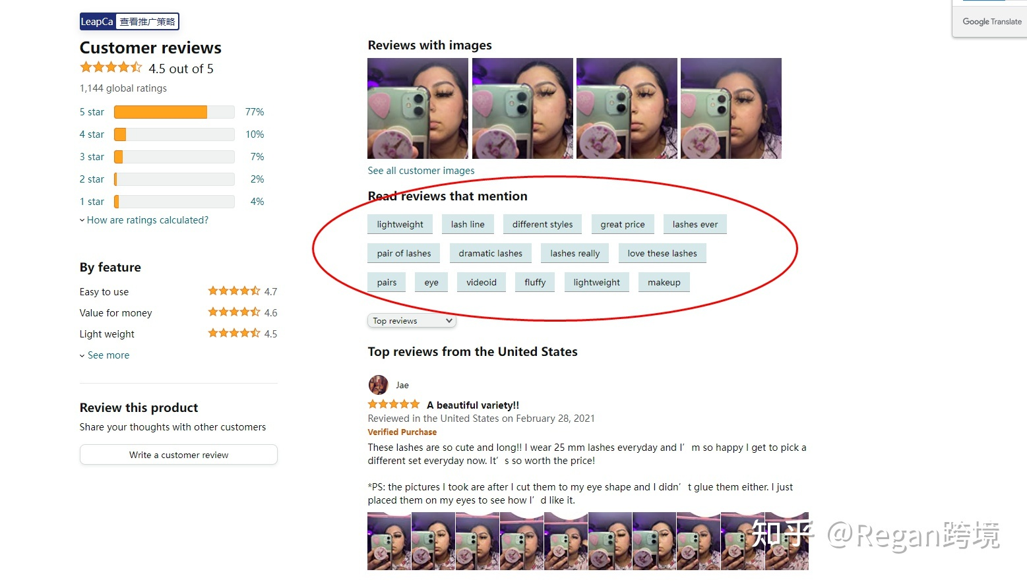Click the five-star rating on Jae's review
1027x582 pixels.
coord(394,404)
